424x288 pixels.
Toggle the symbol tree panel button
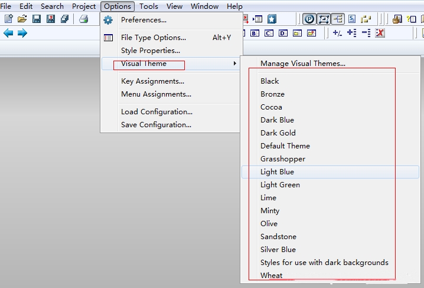pyautogui.click(x=338, y=19)
